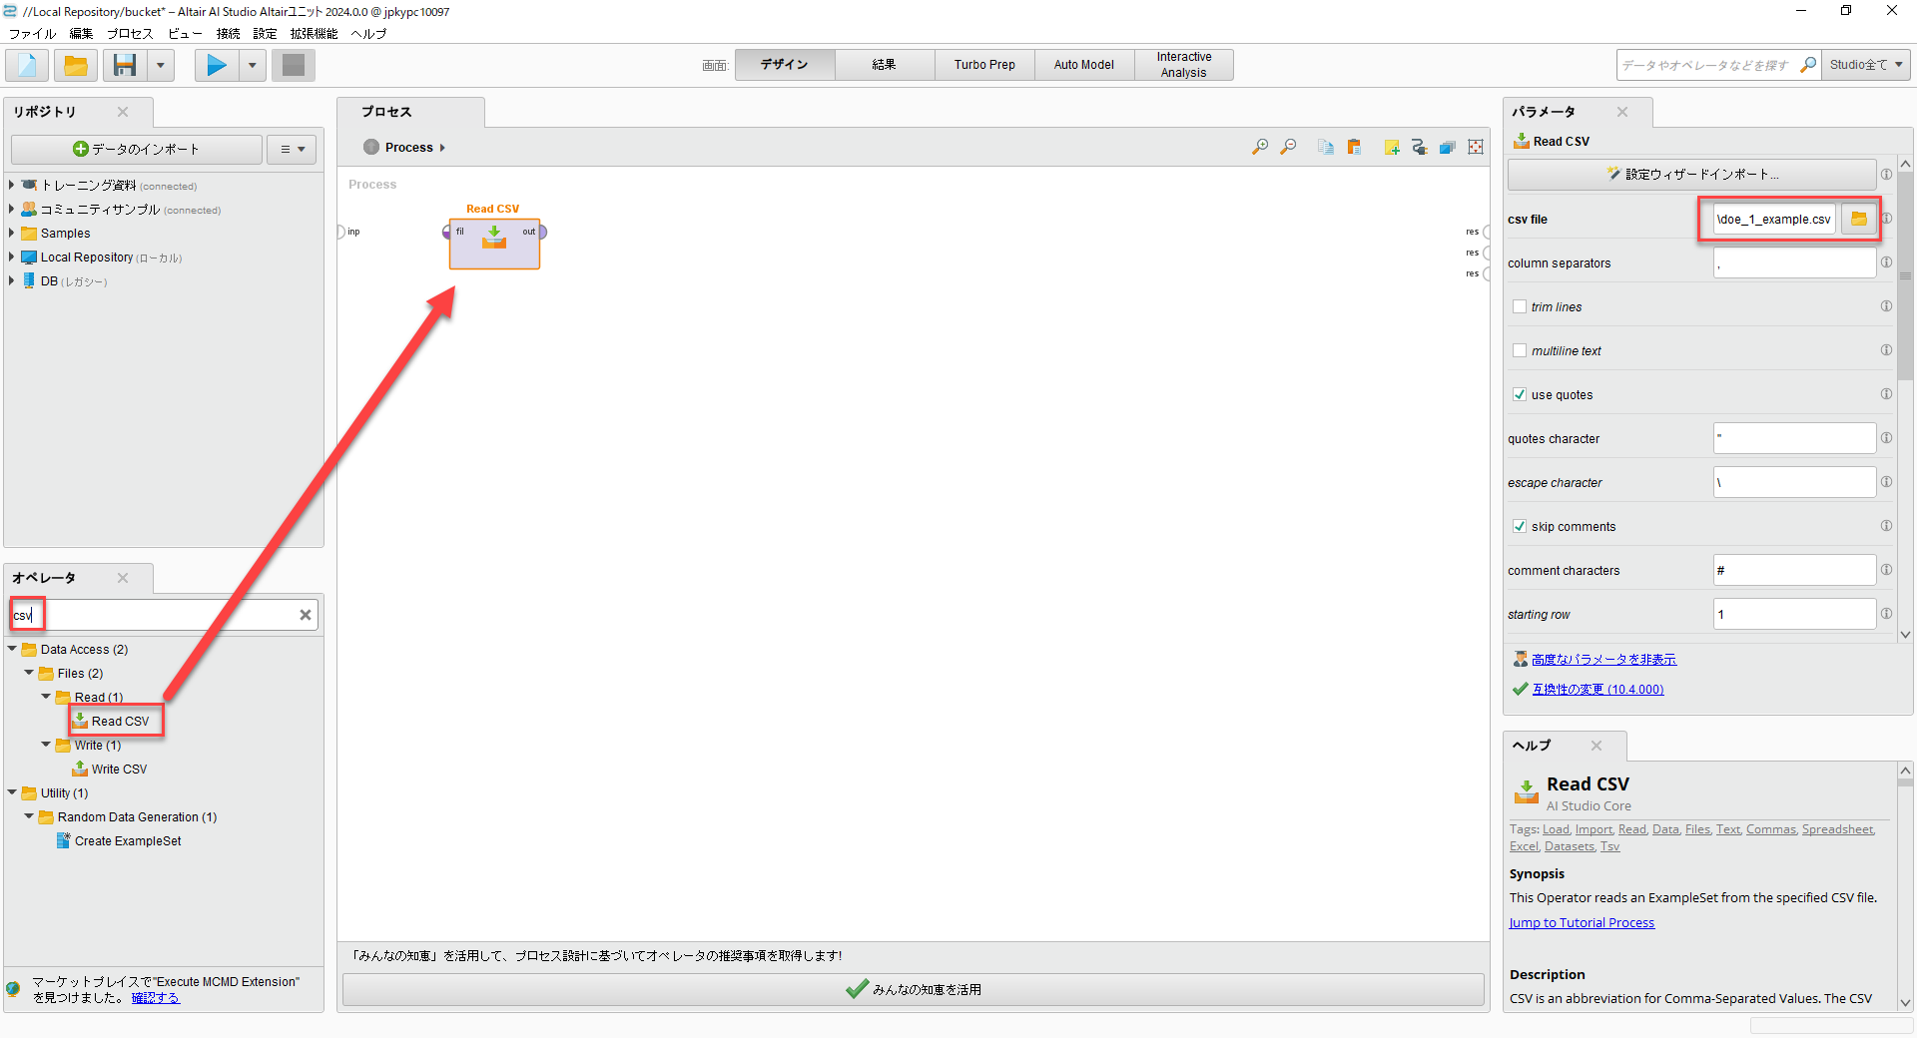
Task: Uncheck the skip comments option
Action: point(1520,526)
